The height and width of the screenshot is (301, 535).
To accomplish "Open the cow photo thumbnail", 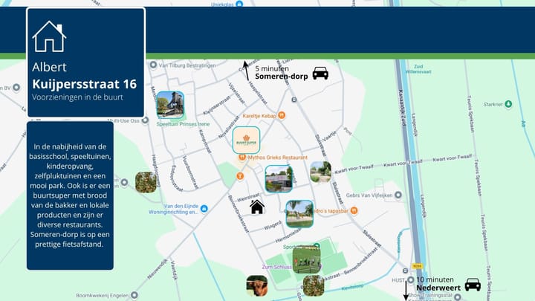I will pyautogui.click(x=257, y=286).
